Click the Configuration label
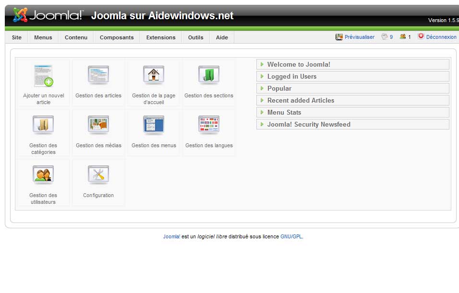Screen dimensions: 459x293 [98, 195]
